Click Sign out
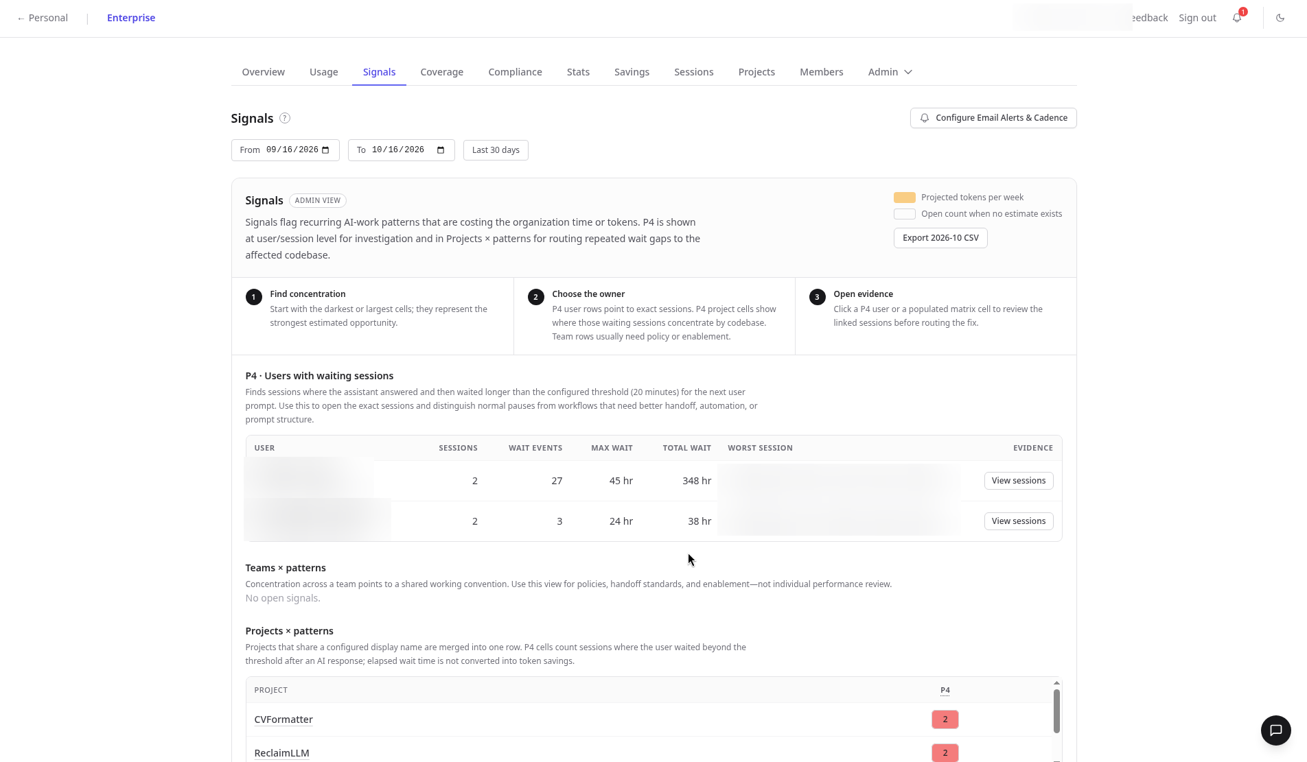This screenshot has width=1307, height=762. click(1197, 18)
